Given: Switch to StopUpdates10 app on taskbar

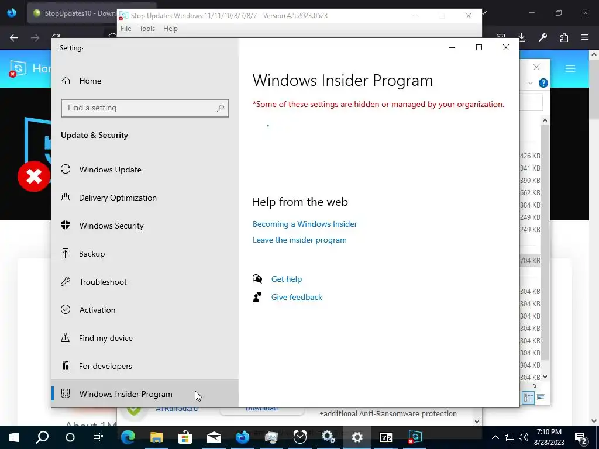Looking at the screenshot, I should pos(415,437).
